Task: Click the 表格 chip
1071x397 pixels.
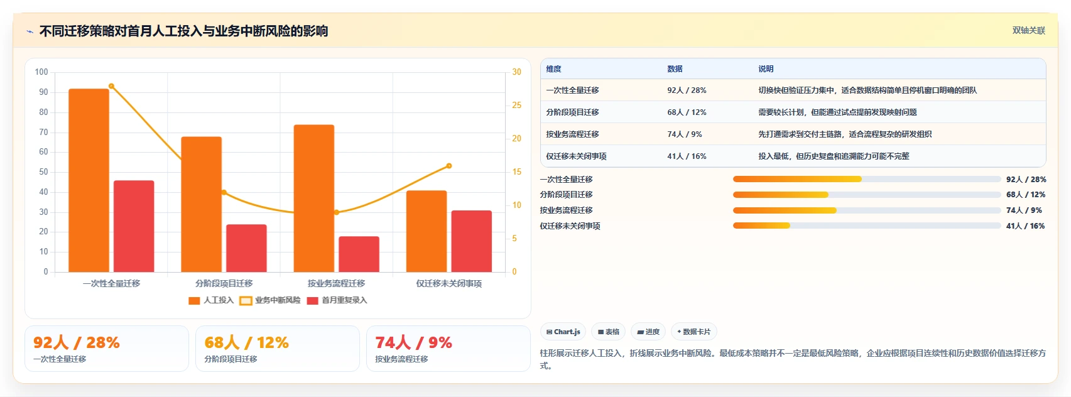Action: click(x=609, y=332)
